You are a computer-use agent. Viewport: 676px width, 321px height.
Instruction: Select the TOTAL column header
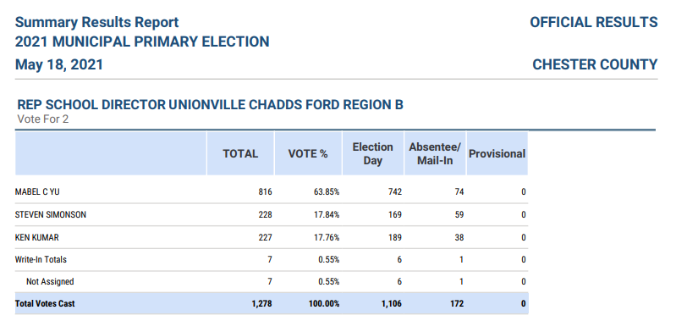click(x=240, y=153)
